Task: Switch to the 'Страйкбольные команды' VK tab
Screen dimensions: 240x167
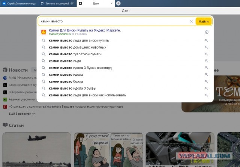Action: [19, 3]
